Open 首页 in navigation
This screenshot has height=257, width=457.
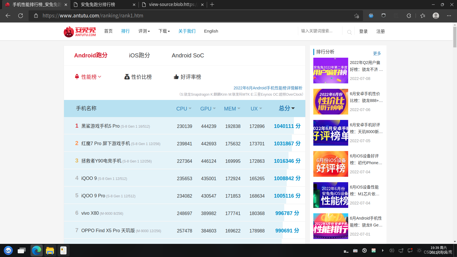[108, 31]
